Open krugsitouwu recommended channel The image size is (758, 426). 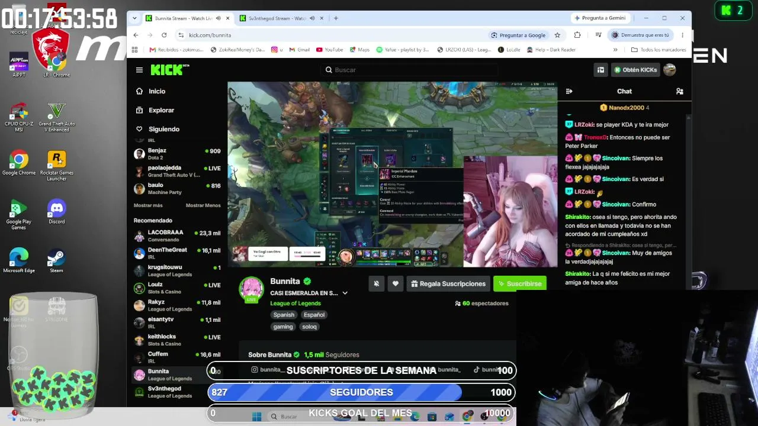(x=177, y=270)
